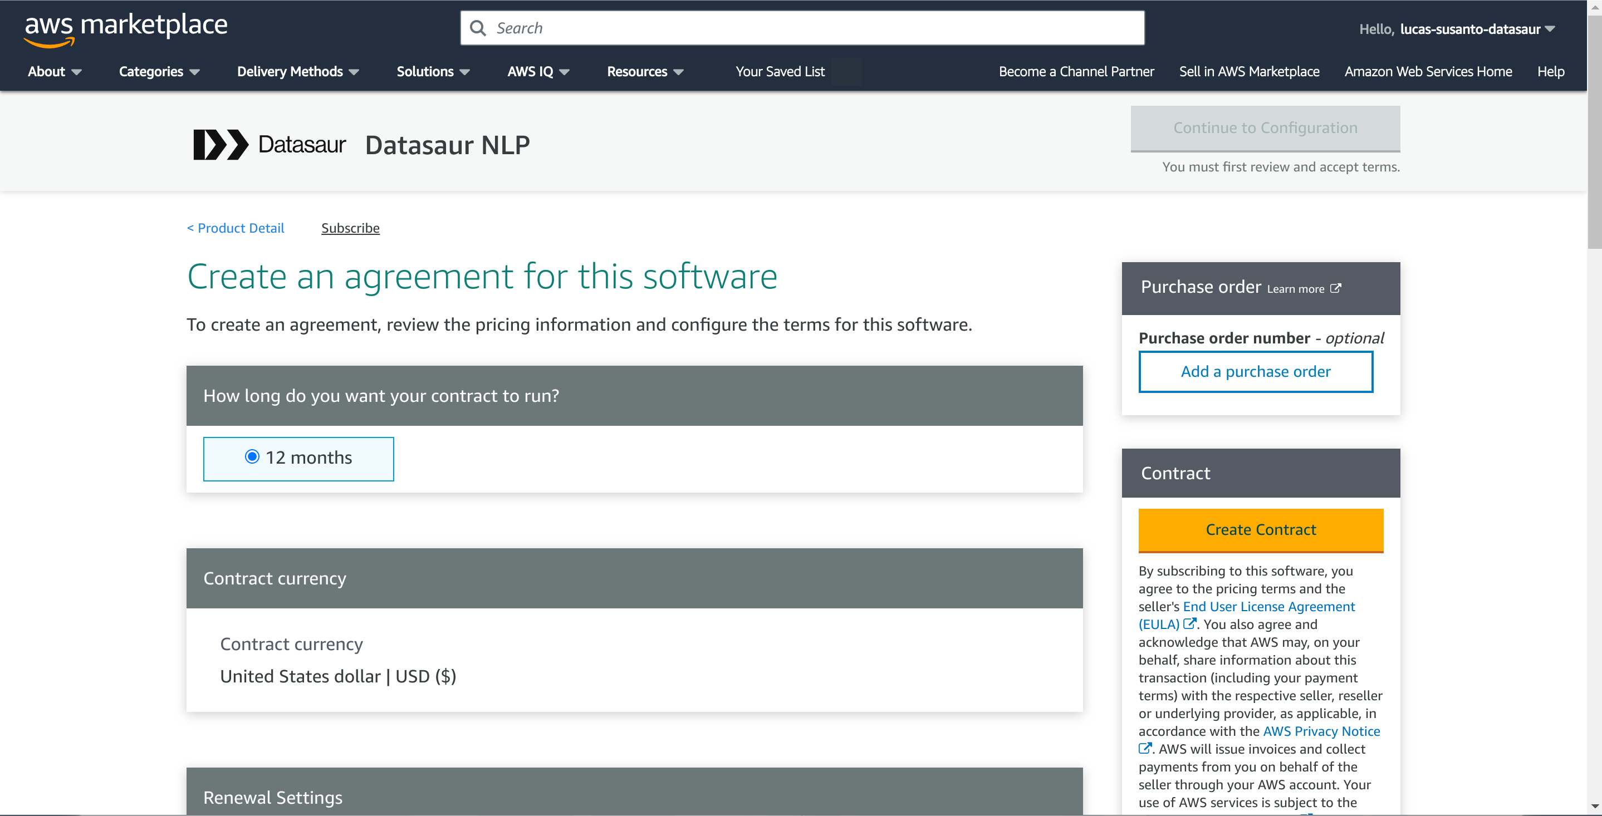1602x816 pixels.
Task: Go back to Product Detail
Action: [x=236, y=228]
